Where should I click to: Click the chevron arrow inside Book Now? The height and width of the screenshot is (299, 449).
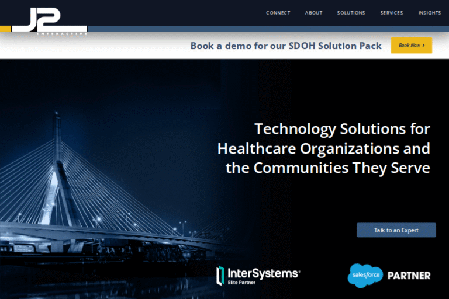click(423, 46)
